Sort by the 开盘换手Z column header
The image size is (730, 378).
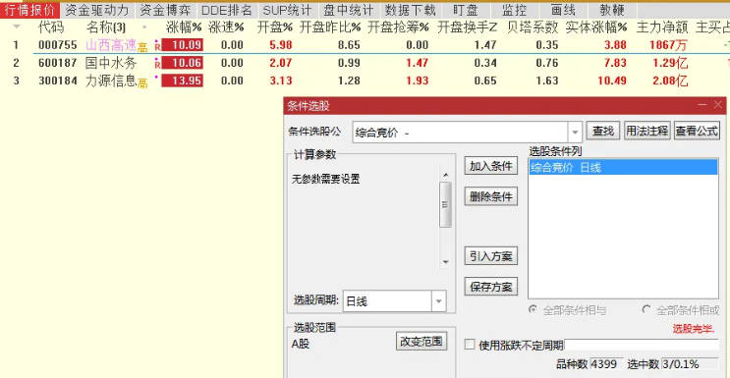coord(467,27)
